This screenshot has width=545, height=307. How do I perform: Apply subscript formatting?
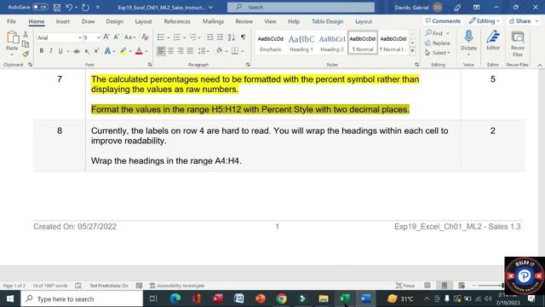pyautogui.click(x=87, y=51)
